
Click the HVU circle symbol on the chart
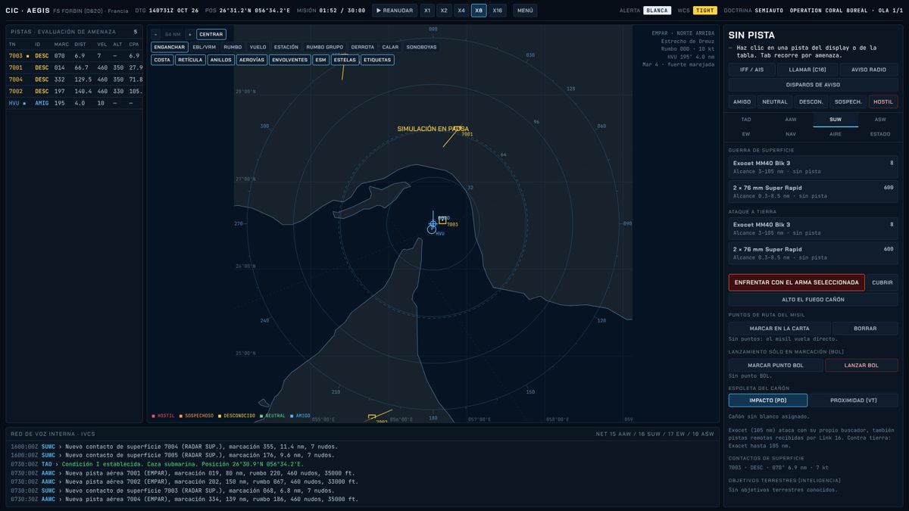[432, 229]
